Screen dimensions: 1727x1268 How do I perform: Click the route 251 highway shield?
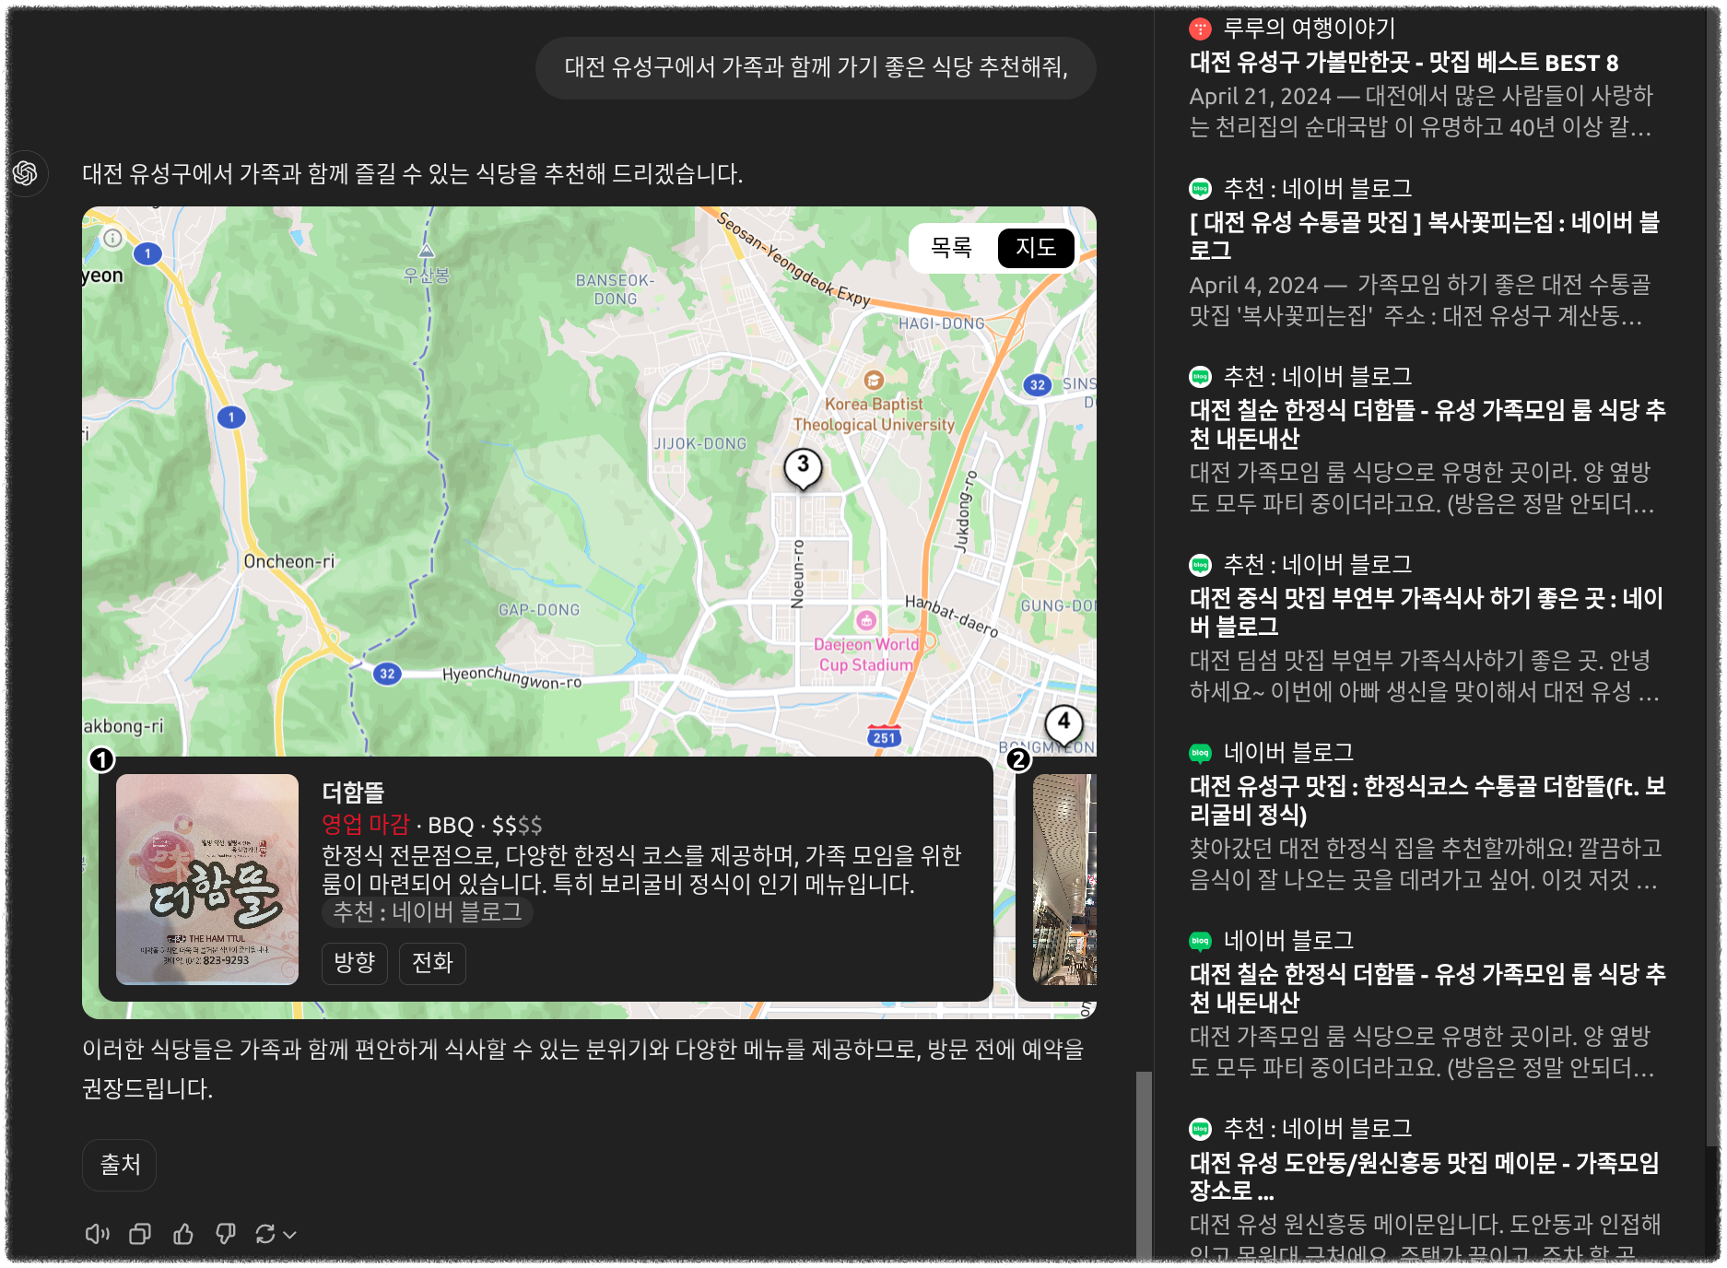click(884, 736)
